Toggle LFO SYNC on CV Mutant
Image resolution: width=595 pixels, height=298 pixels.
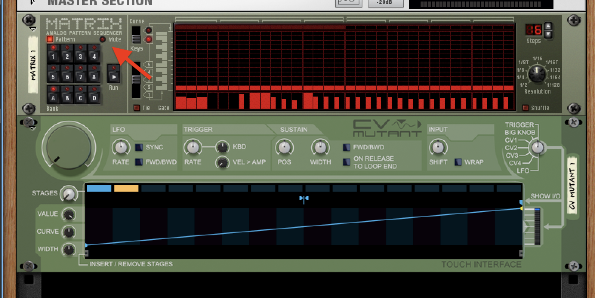pyautogui.click(x=139, y=147)
